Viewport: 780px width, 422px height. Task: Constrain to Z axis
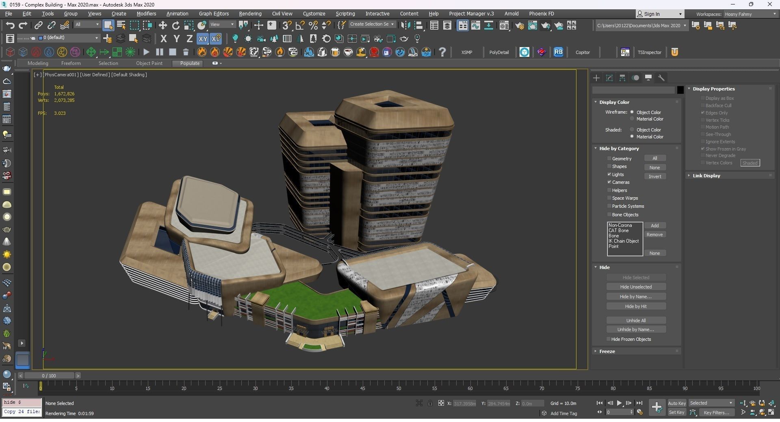[189, 39]
